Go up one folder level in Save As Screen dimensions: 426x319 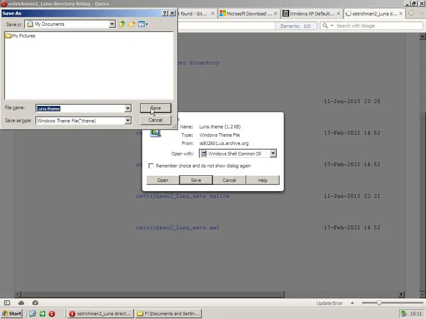tap(122, 24)
